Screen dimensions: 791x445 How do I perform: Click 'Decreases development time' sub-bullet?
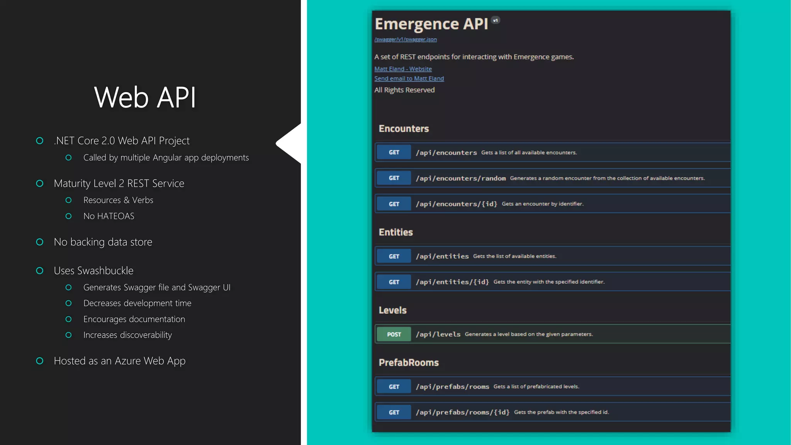pos(137,303)
